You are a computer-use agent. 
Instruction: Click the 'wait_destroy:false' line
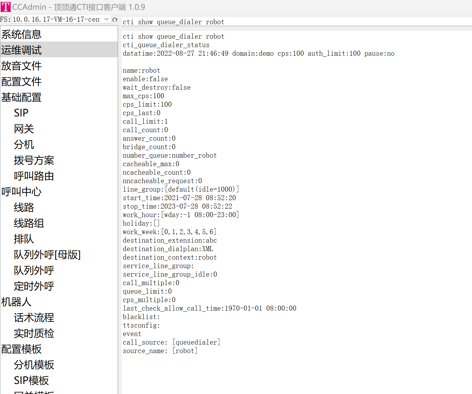click(x=157, y=87)
